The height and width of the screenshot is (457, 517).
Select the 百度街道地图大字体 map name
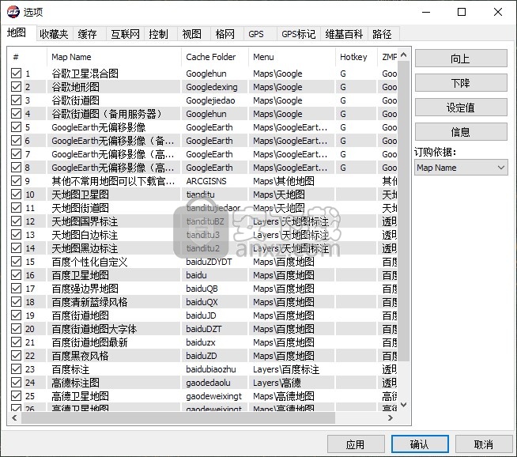[x=94, y=329]
